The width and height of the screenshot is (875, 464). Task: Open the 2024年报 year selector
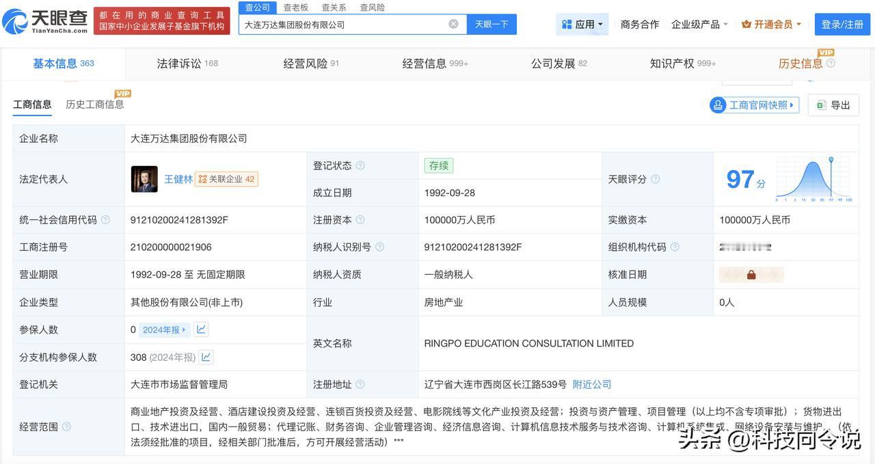pyautogui.click(x=164, y=329)
